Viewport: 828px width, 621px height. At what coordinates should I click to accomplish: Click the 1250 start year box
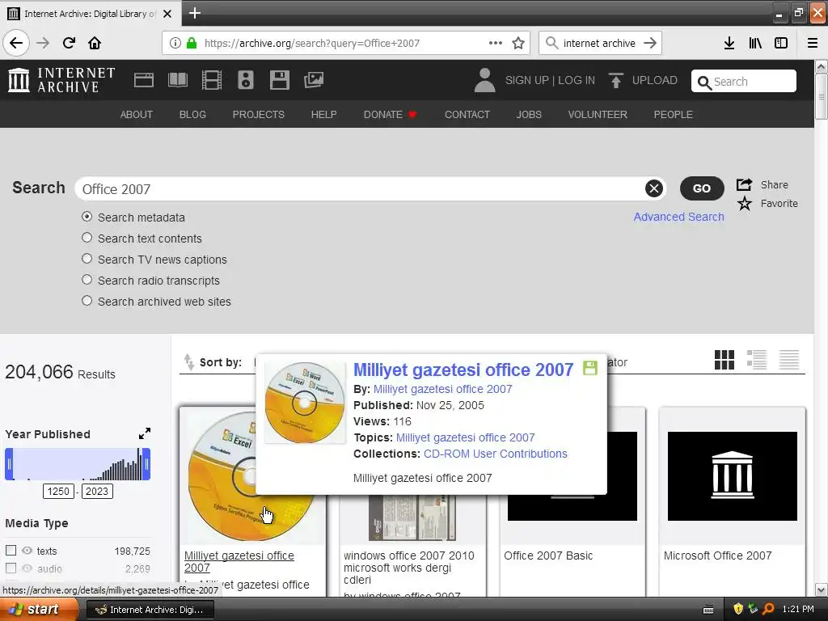(x=58, y=491)
